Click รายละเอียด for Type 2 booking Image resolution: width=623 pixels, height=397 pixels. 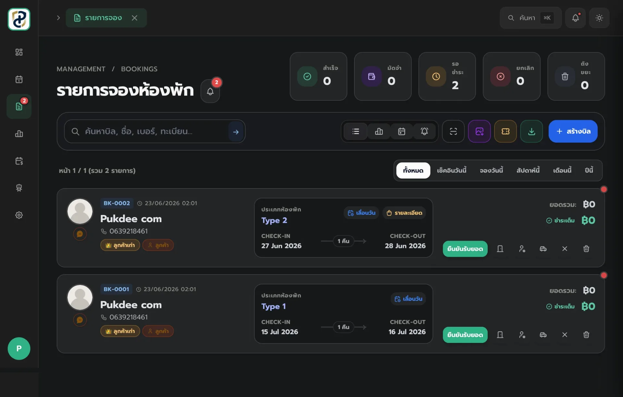coord(404,213)
